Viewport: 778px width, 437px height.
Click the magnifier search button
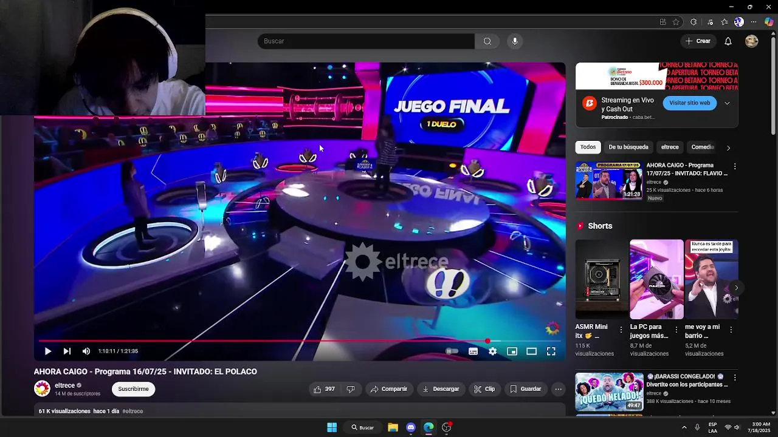click(x=487, y=41)
